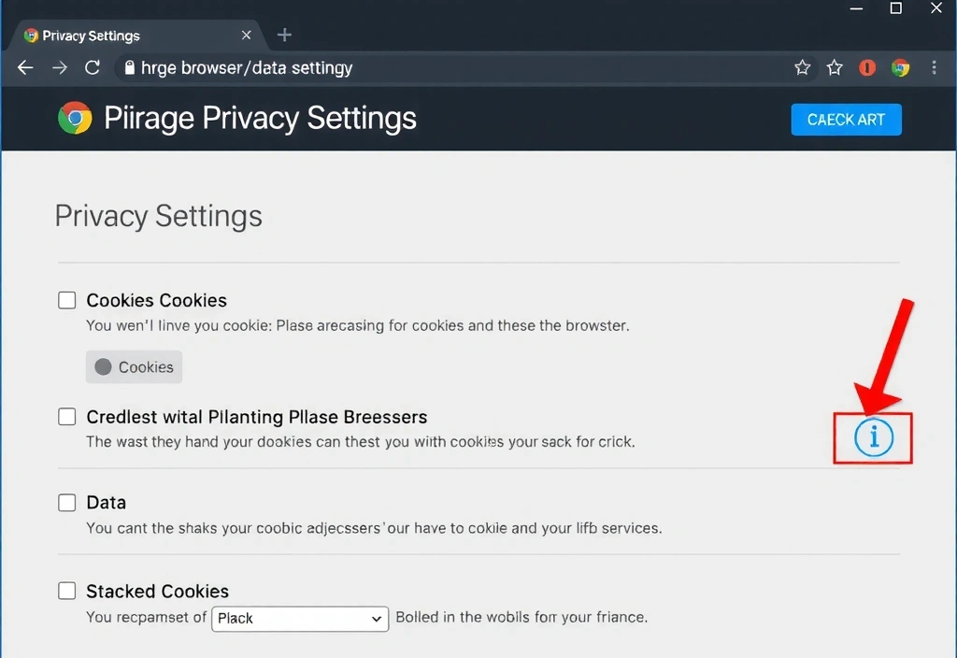This screenshot has height=658, width=957.
Task: Open the Plack dropdown menu
Action: [299, 619]
